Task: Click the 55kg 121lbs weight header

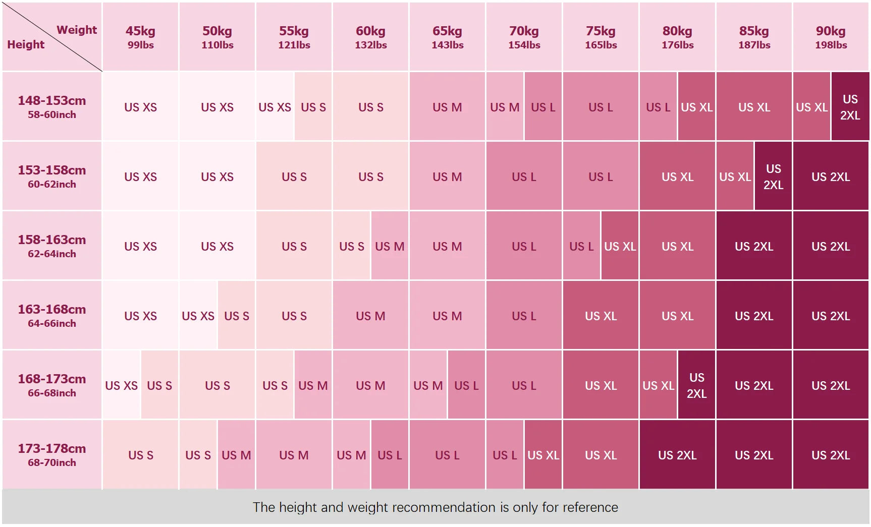Action: pyautogui.click(x=294, y=37)
